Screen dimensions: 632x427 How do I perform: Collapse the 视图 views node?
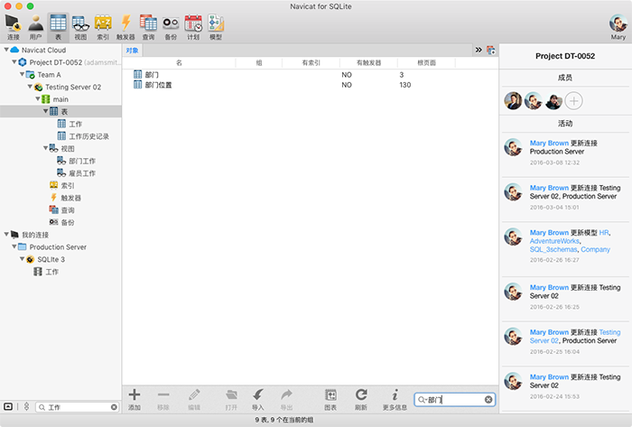45,148
